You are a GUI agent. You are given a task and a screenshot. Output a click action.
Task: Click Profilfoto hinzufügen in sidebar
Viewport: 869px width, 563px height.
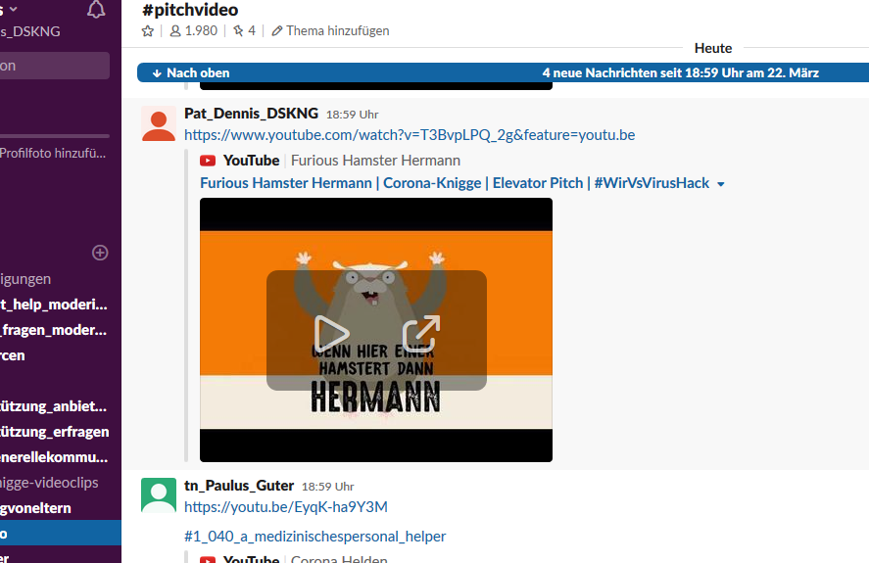point(53,154)
